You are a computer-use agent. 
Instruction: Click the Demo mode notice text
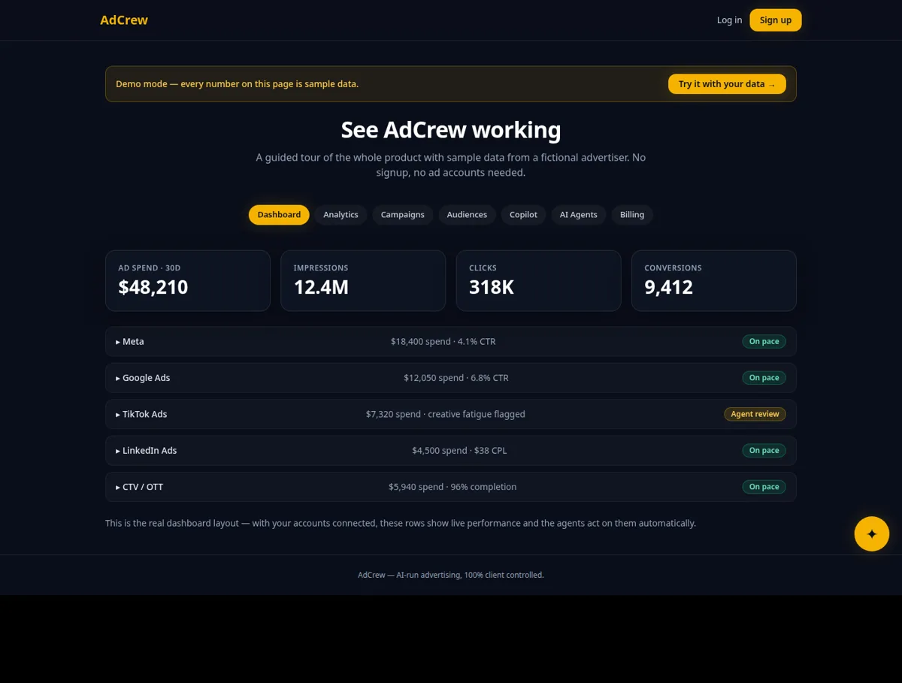(237, 84)
